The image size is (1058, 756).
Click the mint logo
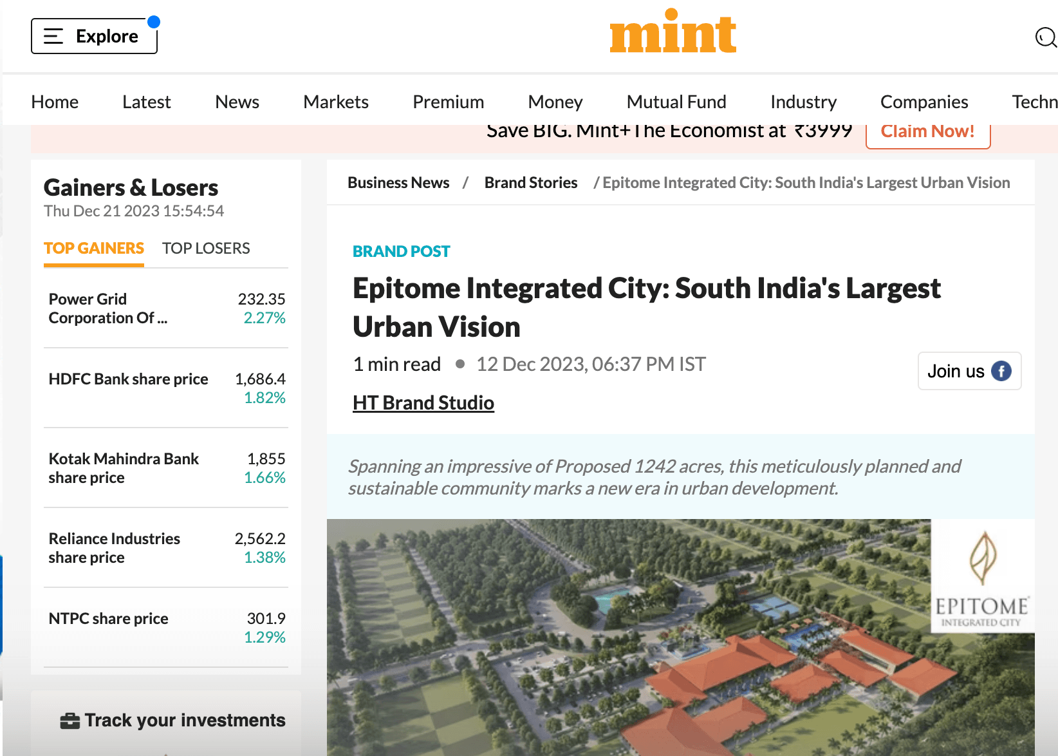673,31
